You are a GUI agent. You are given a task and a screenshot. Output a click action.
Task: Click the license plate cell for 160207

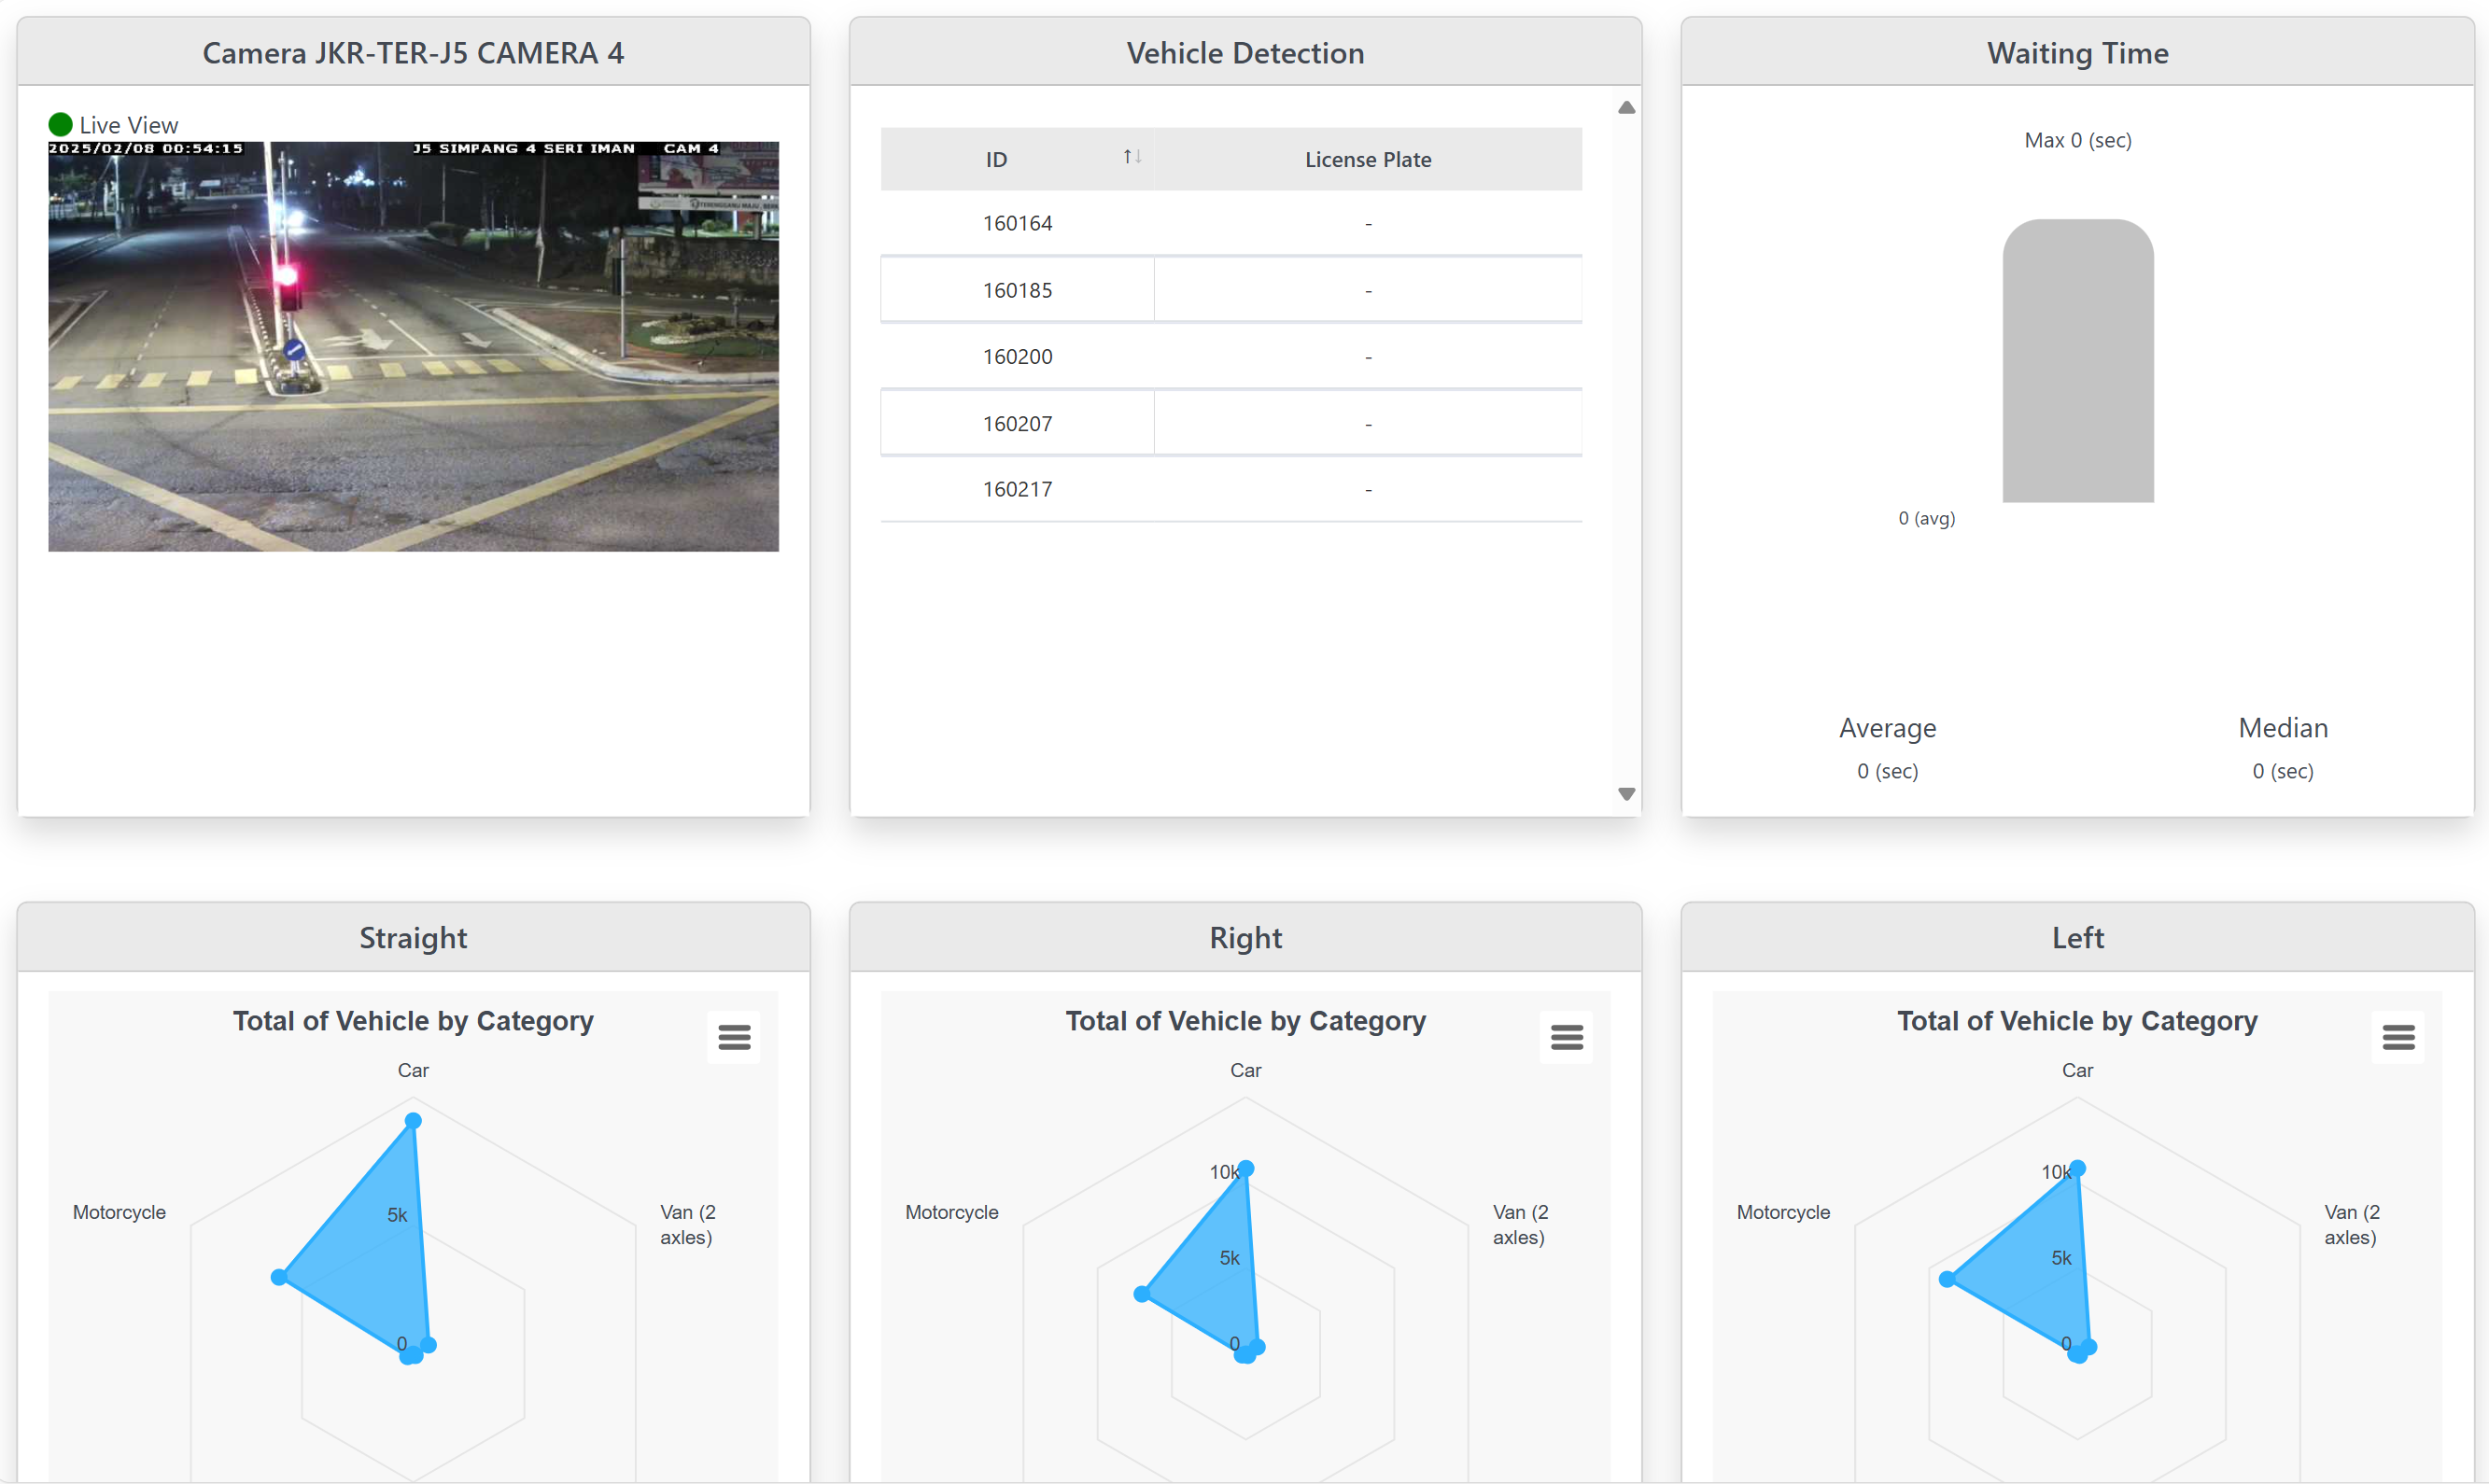tap(1368, 423)
